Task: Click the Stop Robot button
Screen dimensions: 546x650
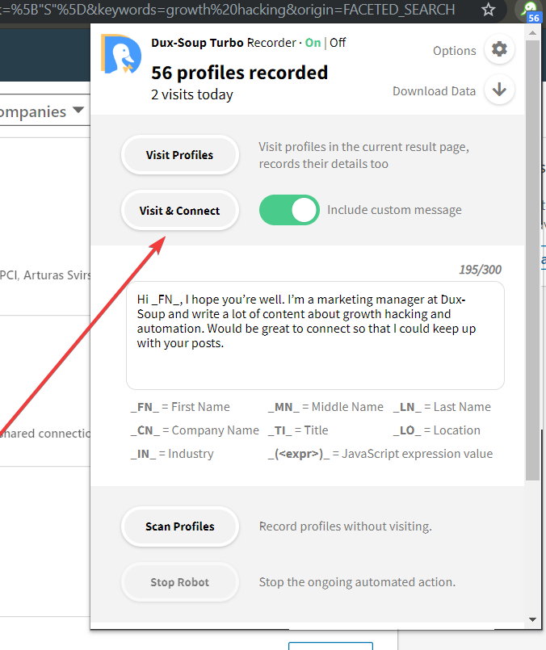Action: pyautogui.click(x=179, y=582)
